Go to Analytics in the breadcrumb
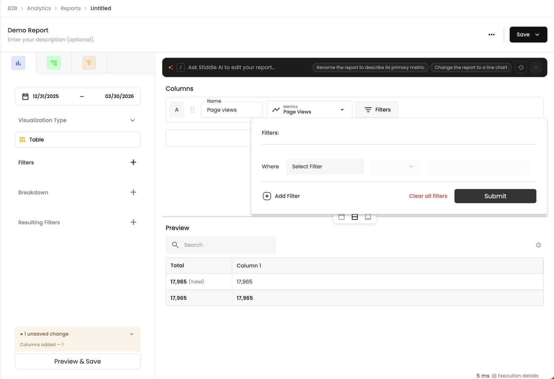The image size is (554, 379). point(39,8)
